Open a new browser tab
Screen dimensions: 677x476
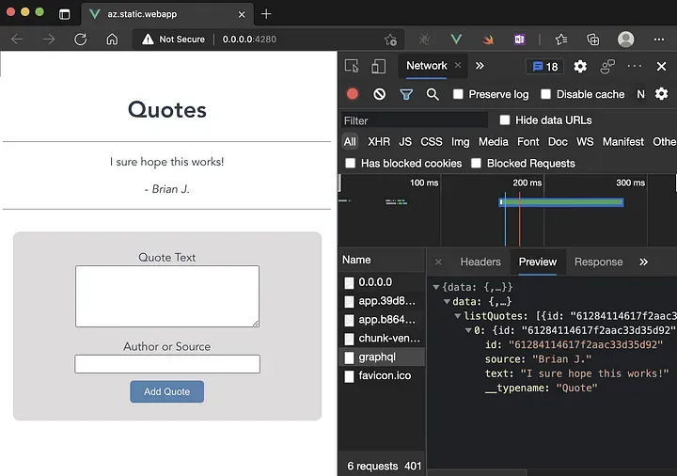266,14
